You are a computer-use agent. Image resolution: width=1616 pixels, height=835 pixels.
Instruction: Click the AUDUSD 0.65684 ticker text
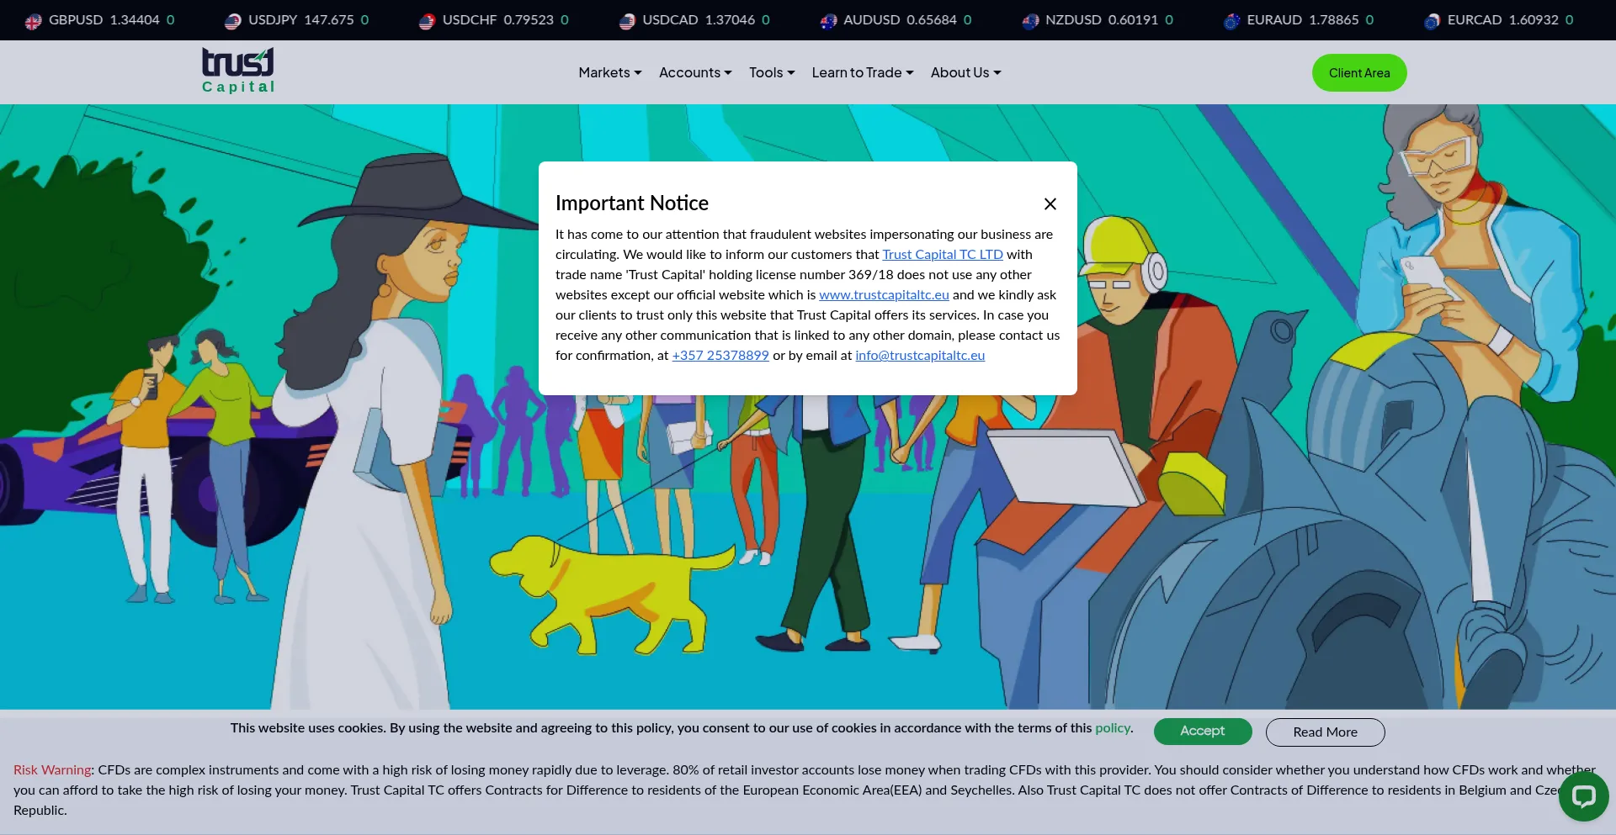click(x=900, y=19)
